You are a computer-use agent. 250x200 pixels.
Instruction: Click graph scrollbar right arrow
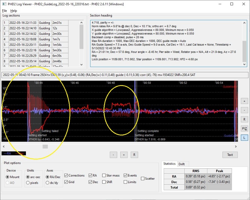236,146
